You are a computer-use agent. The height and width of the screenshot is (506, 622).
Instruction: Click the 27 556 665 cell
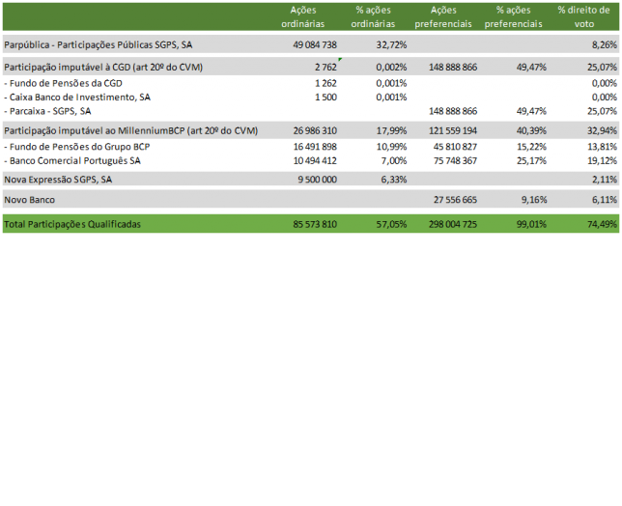[x=455, y=200]
